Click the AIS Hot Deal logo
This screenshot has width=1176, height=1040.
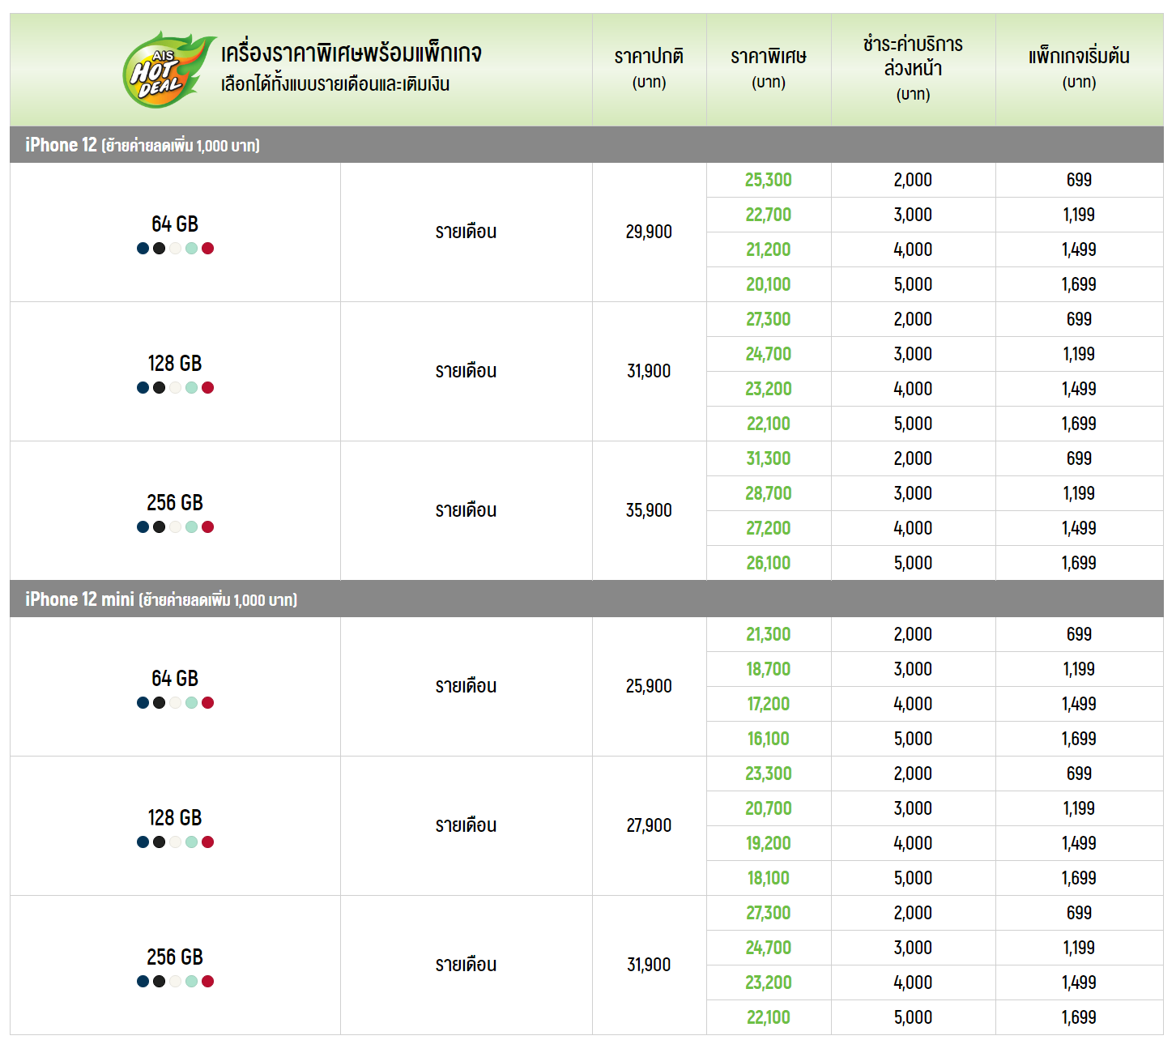[x=168, y=70]
